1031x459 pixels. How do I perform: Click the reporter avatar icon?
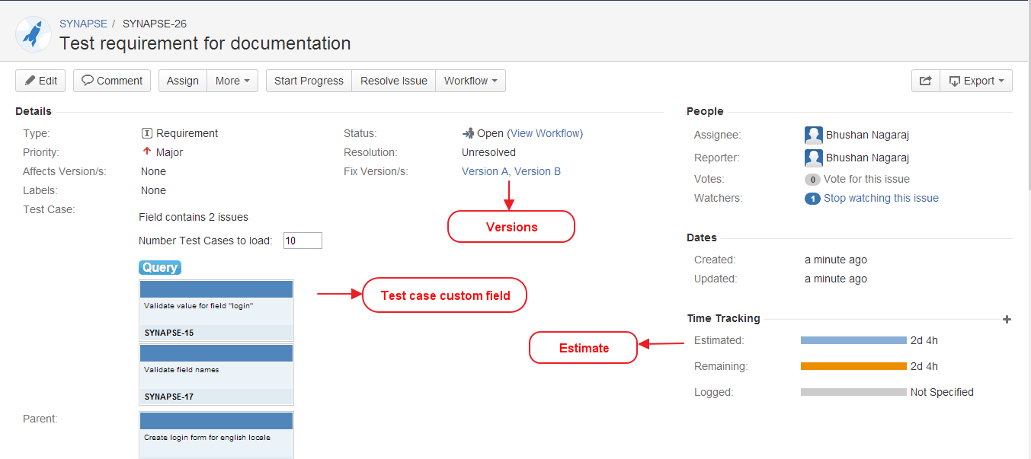click(x=813, y=158)
